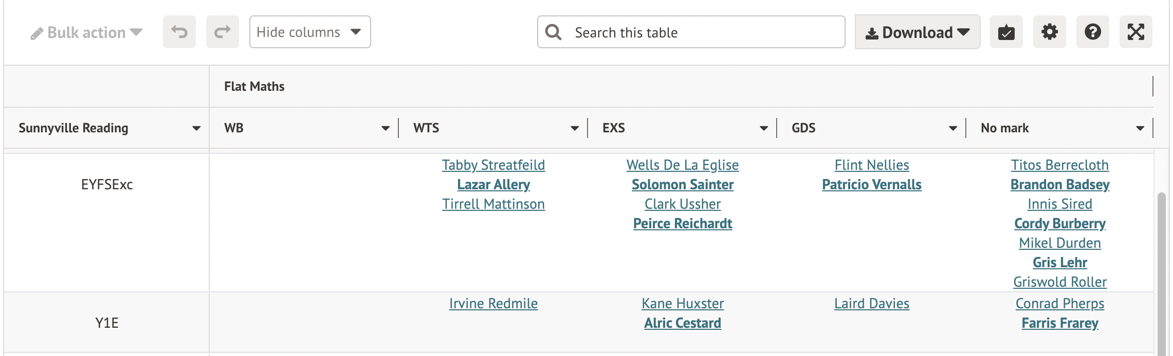
Task: Expand the Hide columns dropdown
Action: [x=309, y=32]
